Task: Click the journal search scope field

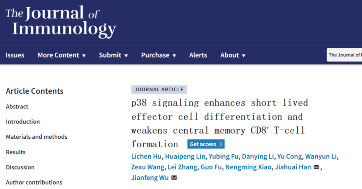Action: 345,55
